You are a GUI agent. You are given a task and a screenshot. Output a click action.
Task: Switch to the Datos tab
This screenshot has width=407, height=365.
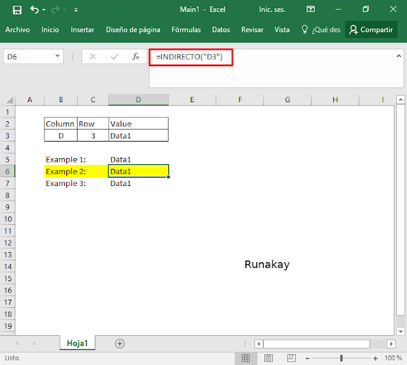click(221, 30)
